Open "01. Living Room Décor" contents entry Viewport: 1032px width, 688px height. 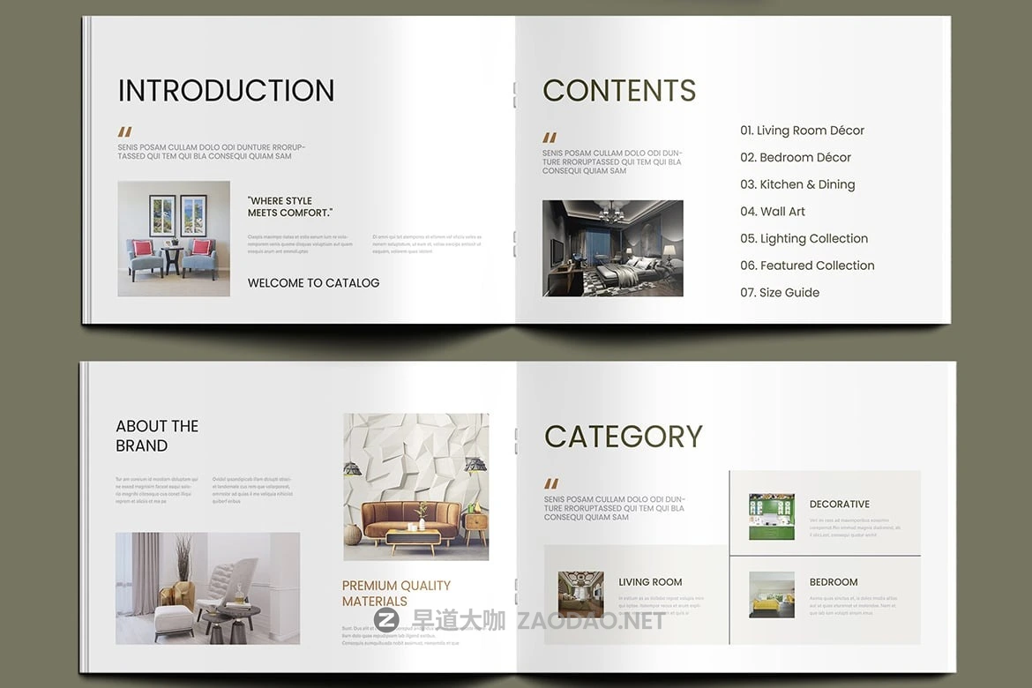[802, 131]
